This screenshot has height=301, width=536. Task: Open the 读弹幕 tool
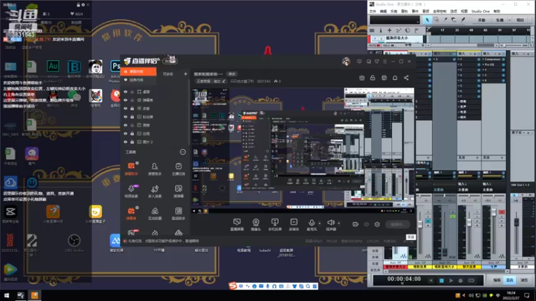pyautogui.click(x=178, y=191)
